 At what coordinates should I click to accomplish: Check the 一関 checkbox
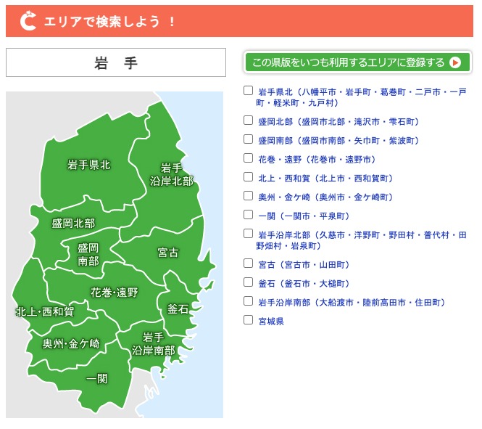248,215
